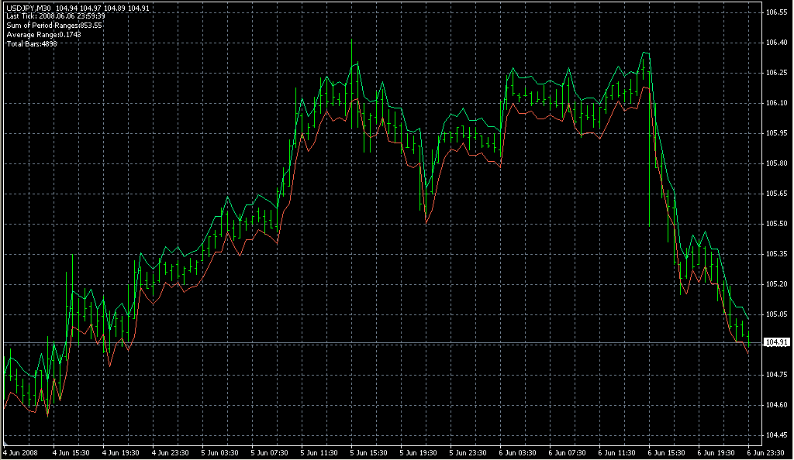Viewport: 794px width, 460px height.
Task: Click the 6 Jun 23:30 time label
Action: click(765, 452)
